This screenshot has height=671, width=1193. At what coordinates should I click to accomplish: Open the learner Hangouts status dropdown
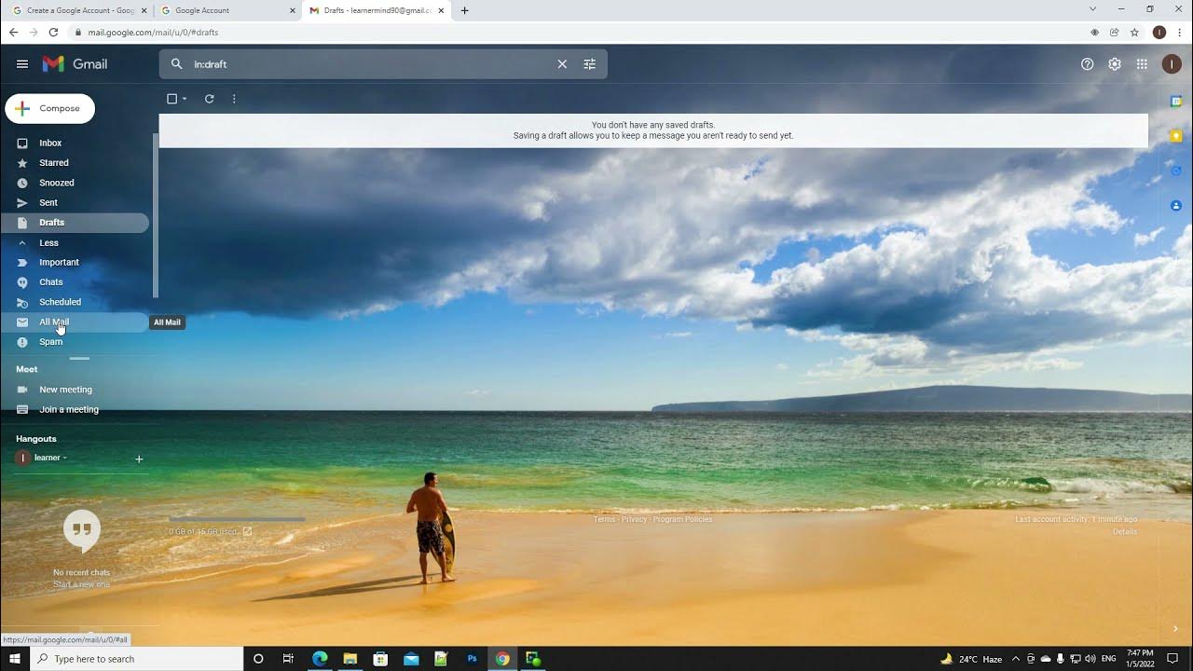tap(65, 459)
